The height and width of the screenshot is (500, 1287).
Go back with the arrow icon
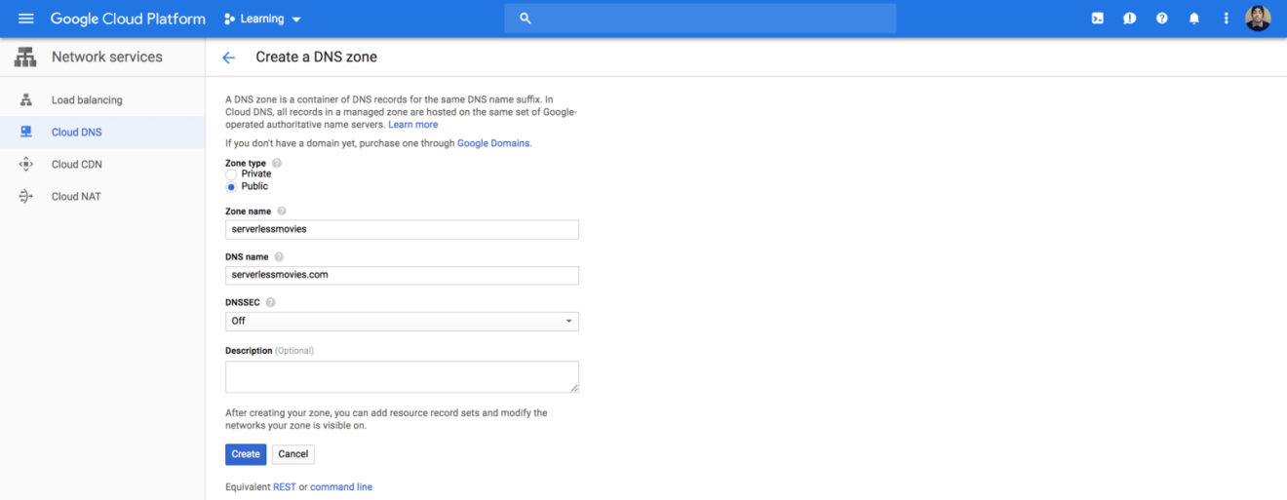tap(229, 58)
